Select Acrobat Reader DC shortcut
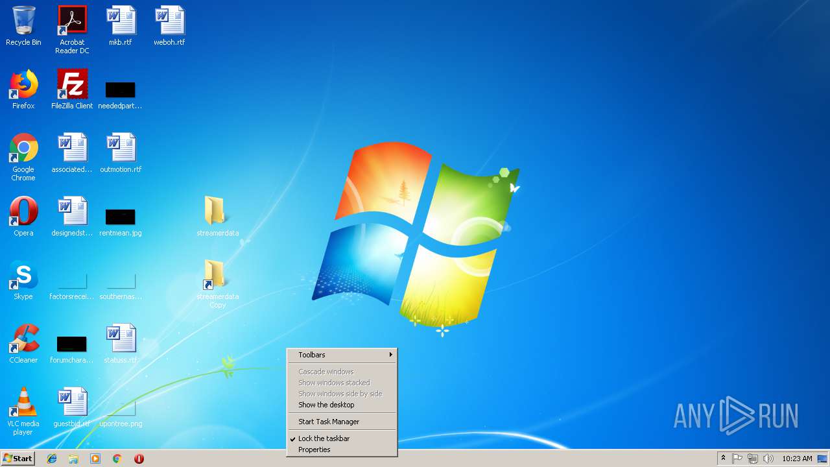Viewport: 830px width, 467px height. click(72, 30)
